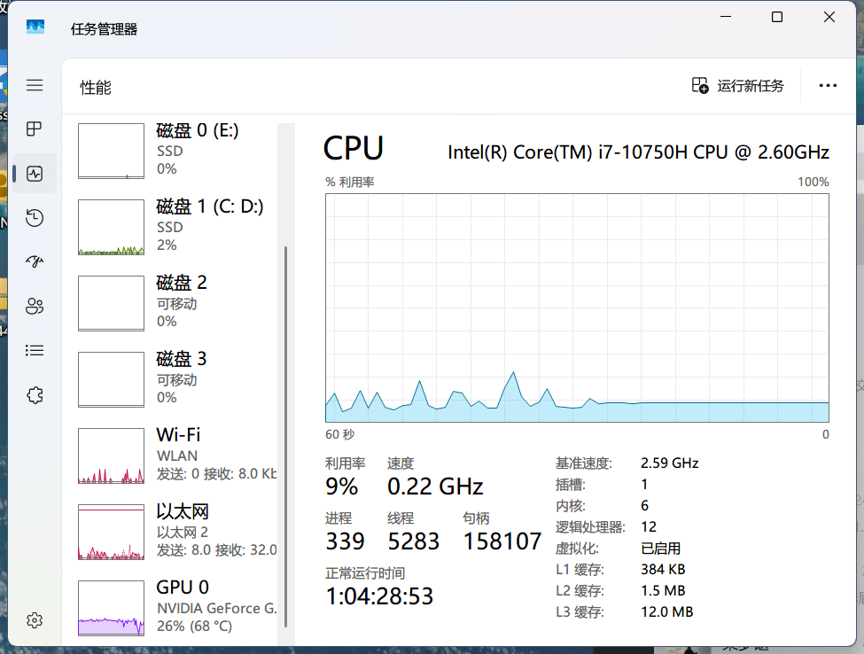864x654 pixels.
Task: Open the Details list page icon
Action: [35, 350]
